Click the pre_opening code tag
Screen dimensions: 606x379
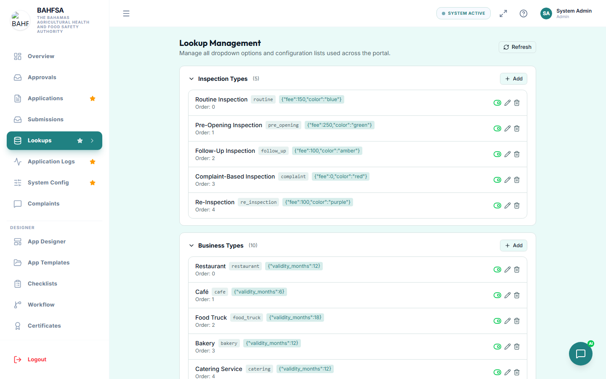coord(283,125)
